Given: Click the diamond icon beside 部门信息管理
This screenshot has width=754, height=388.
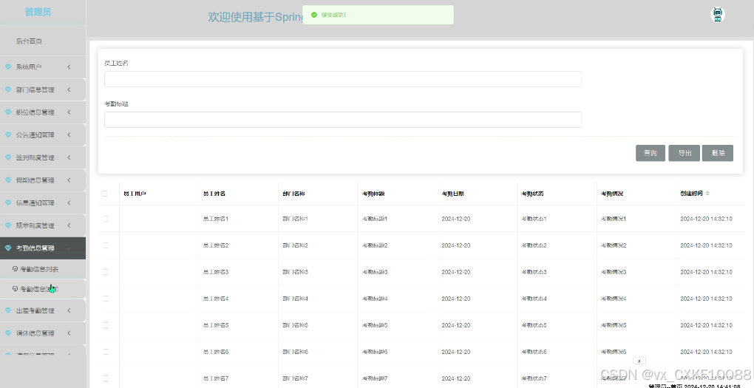Looking at the screenshot, I should click(x=8, y=89).
